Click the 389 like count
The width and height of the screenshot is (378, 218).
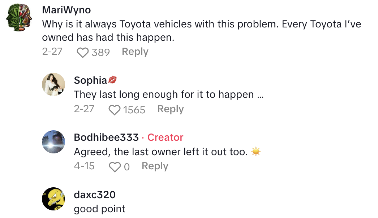(x=102, y=52)
